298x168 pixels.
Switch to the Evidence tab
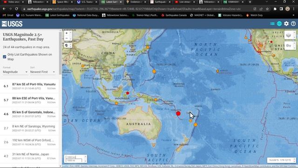point(136,2)
